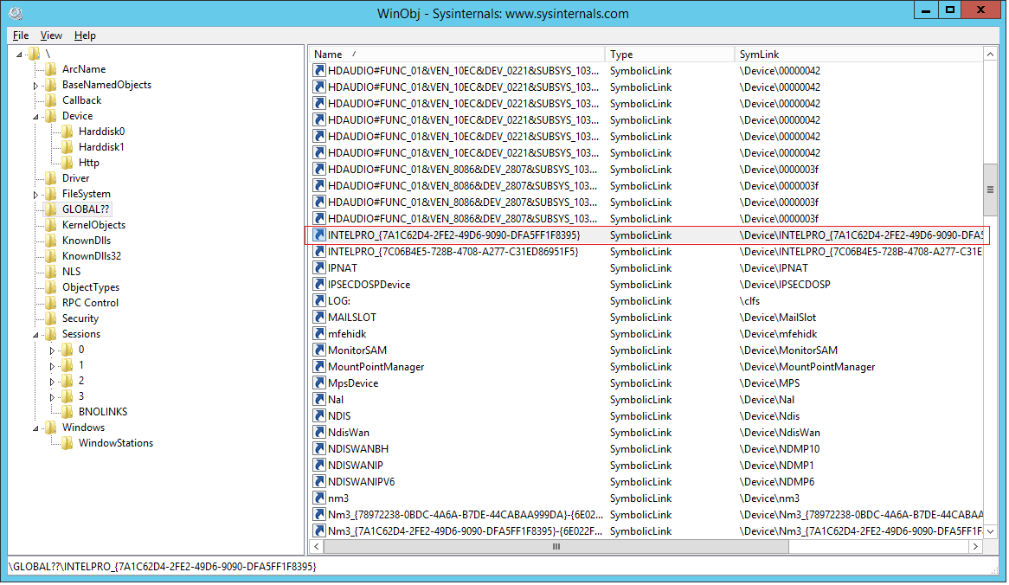Click the NDIS symbolic link icon
The height and width of the screenshot is (585, 1009).
coord(318,415)
